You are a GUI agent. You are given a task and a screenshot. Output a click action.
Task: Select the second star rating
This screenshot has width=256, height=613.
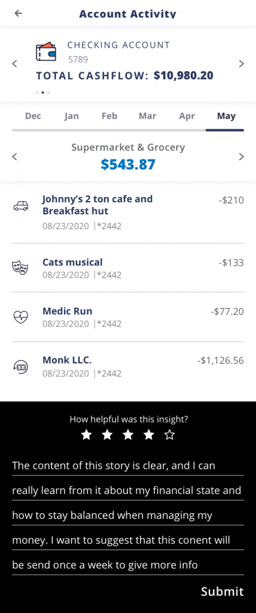107,435
